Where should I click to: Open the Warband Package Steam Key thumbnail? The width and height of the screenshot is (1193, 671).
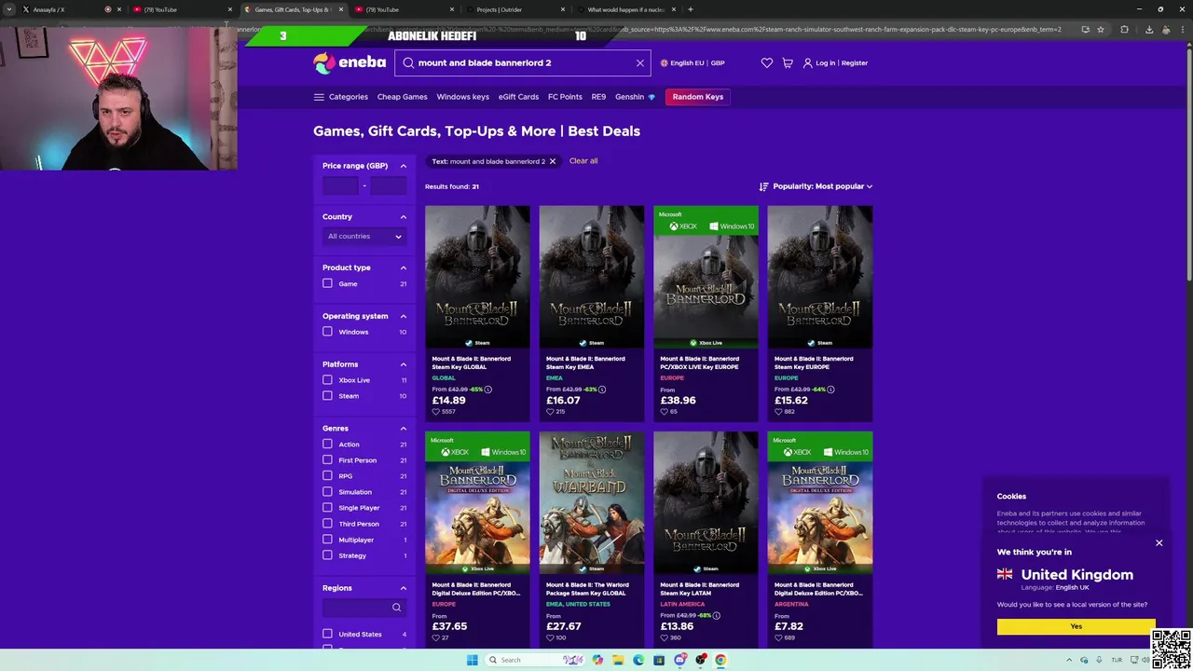(591, 502)
